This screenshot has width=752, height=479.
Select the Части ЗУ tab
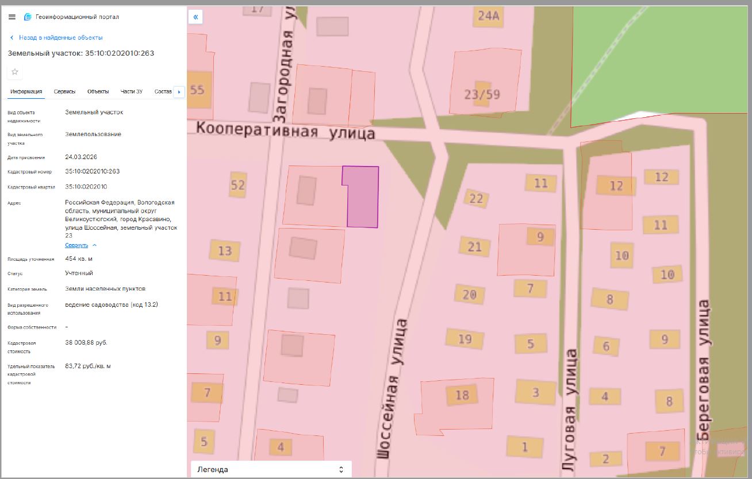coord(132,92)
